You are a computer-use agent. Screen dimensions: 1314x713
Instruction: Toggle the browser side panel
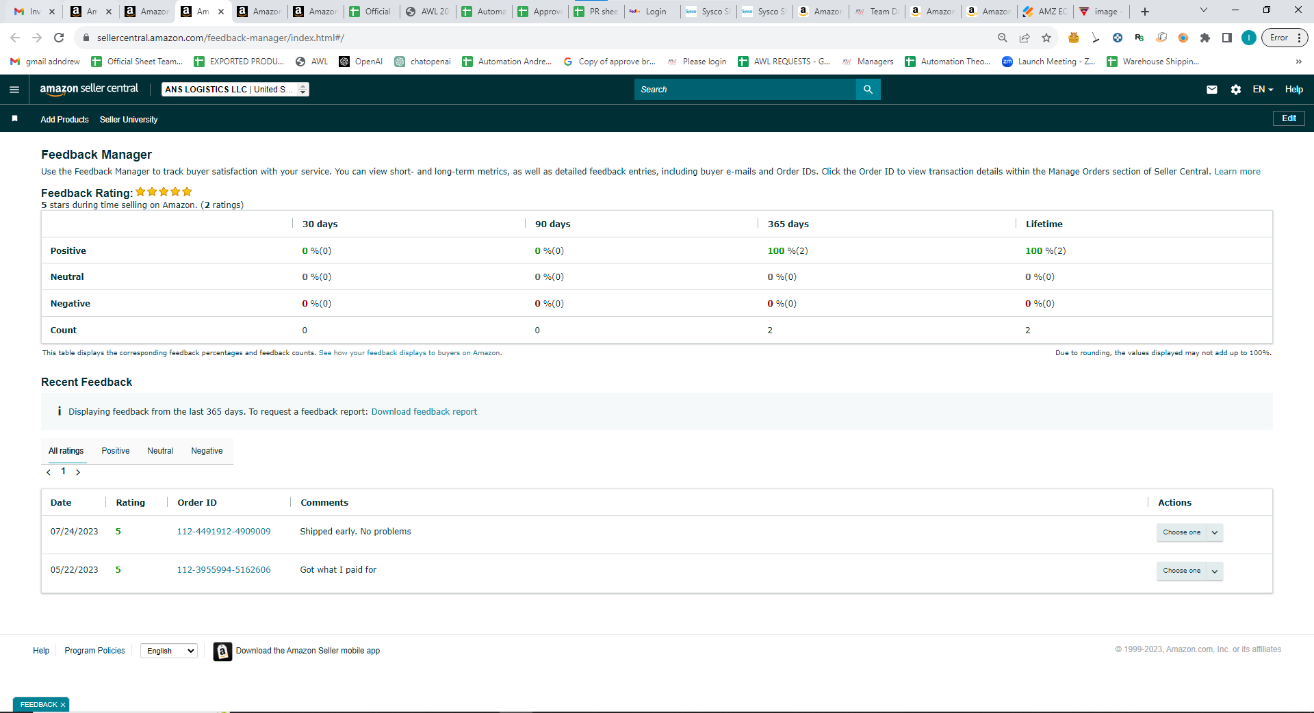tap(1227, 38)
